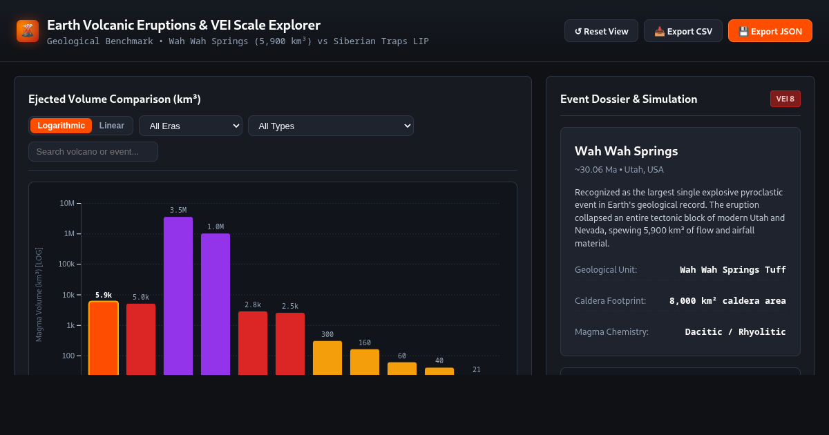Switch chart to Linear scale
The height and width of the screenshot is (435, 829).
[112, 126]
